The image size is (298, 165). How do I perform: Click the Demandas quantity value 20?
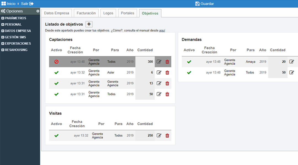coord(284,62)
